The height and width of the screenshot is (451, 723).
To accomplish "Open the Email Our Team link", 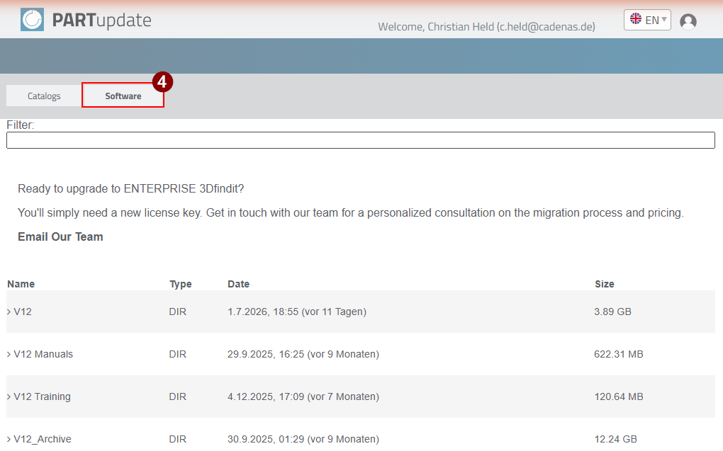I will click(60, 236).
